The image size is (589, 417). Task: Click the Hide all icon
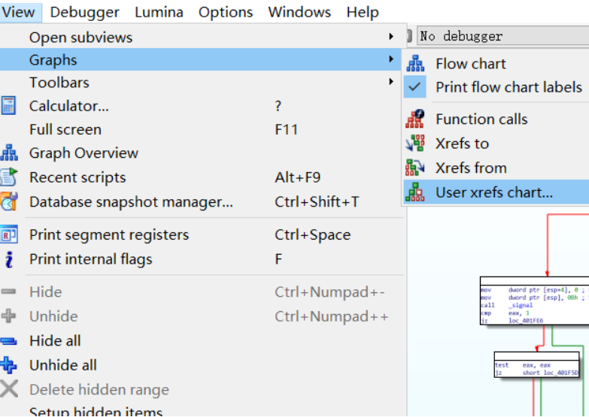(x=9, y=341)
